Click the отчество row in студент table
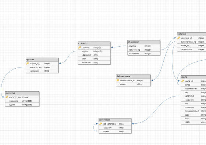Viewport: 206px width, 145px height. click(x=94, y=63)
